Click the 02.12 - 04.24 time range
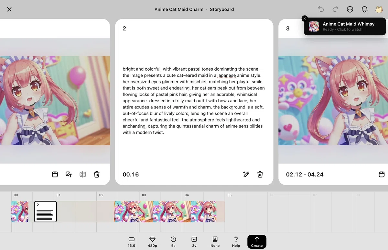 [x=305, y=175]
